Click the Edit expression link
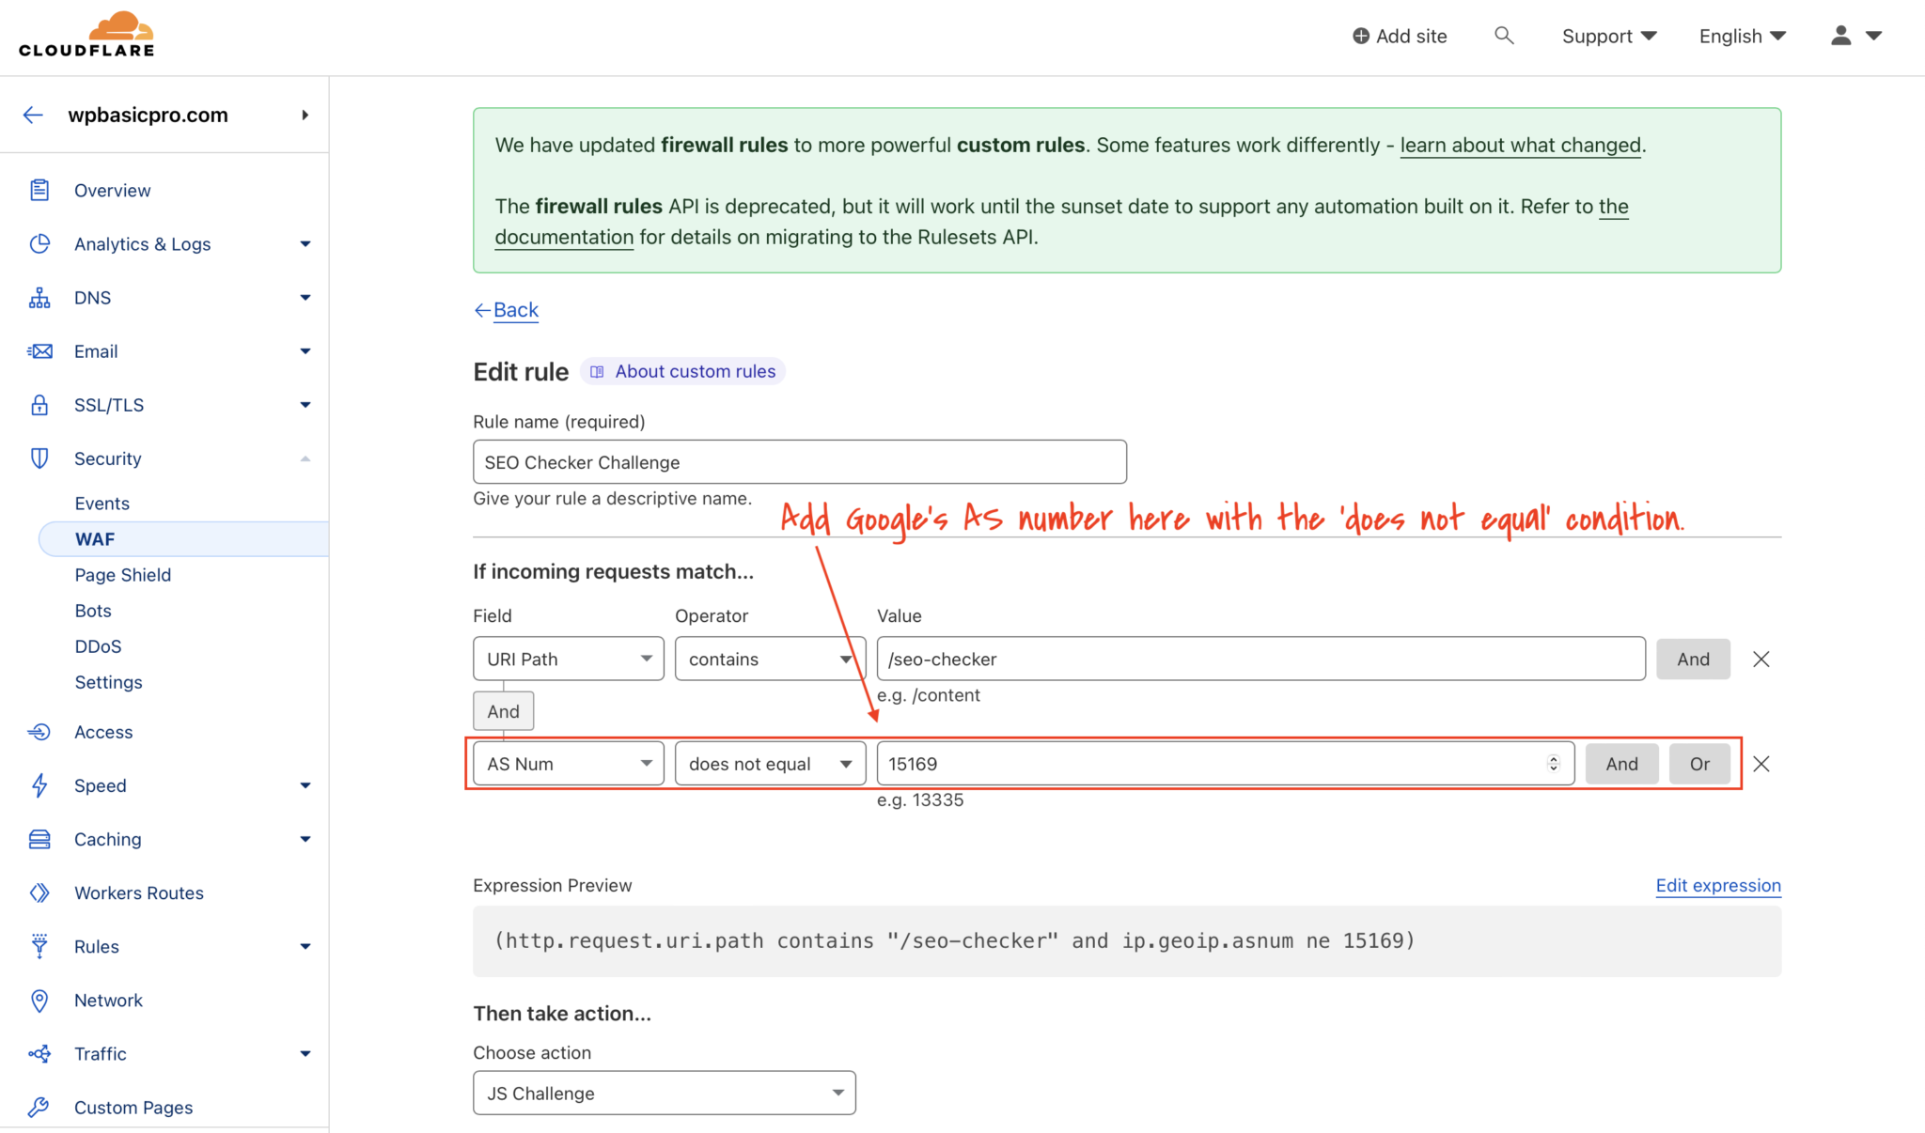Screen dimensions: 1925x1133 tap(1717, 885)
